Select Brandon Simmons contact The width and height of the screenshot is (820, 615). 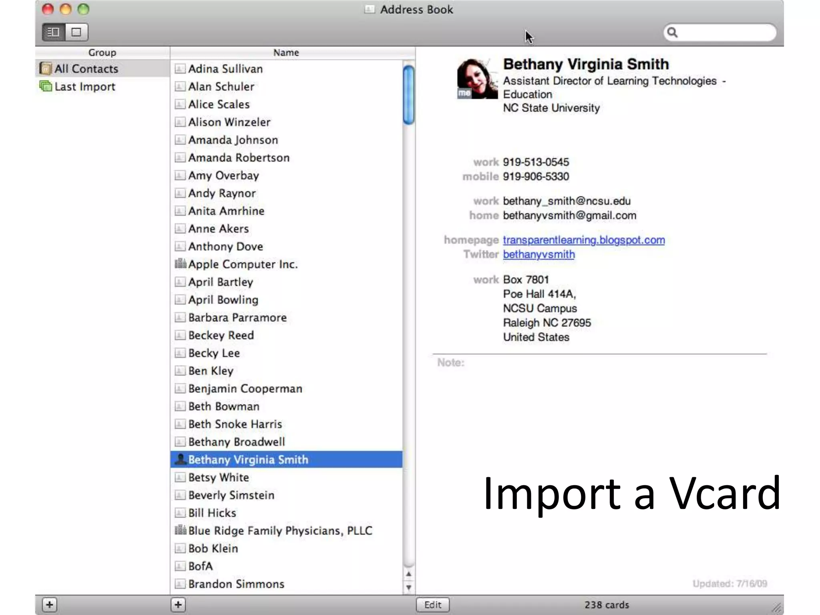pos(287,584)
